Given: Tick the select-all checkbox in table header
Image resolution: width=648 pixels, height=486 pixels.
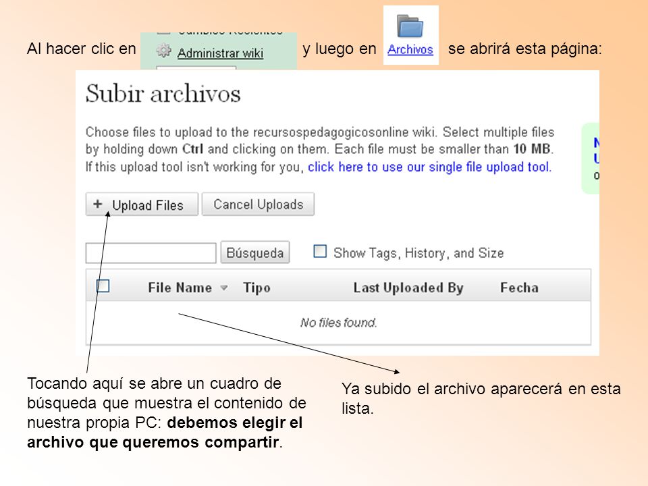Looking at the screenshot, I should (103, 286).
